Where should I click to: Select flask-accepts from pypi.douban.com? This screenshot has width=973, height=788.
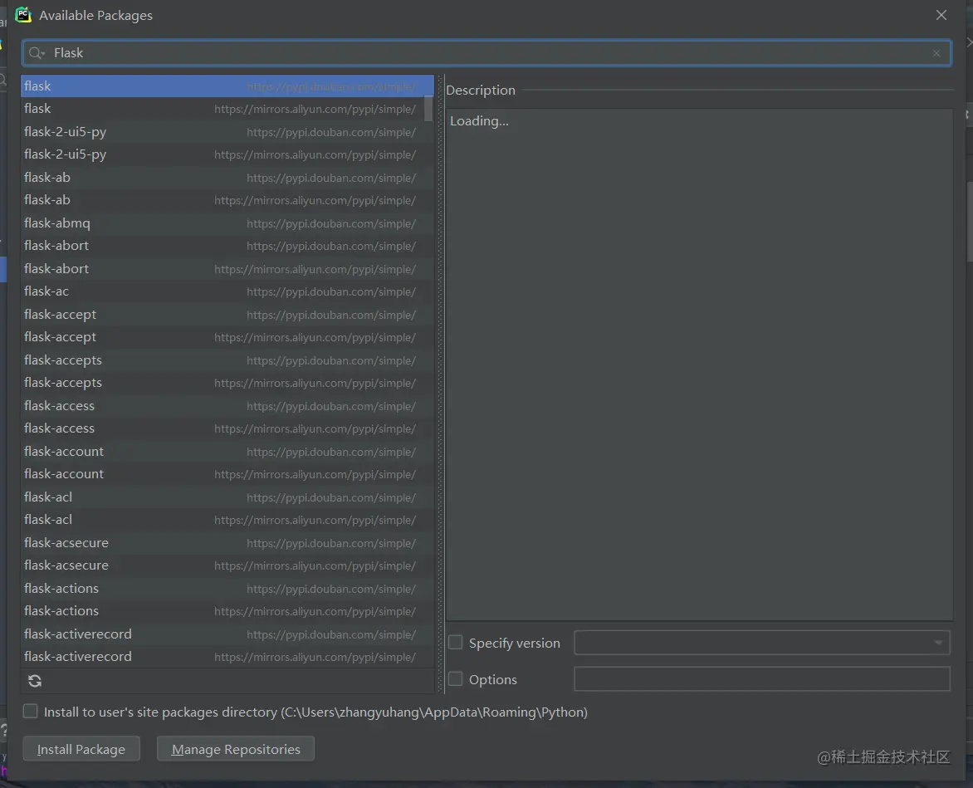[227, 360]
